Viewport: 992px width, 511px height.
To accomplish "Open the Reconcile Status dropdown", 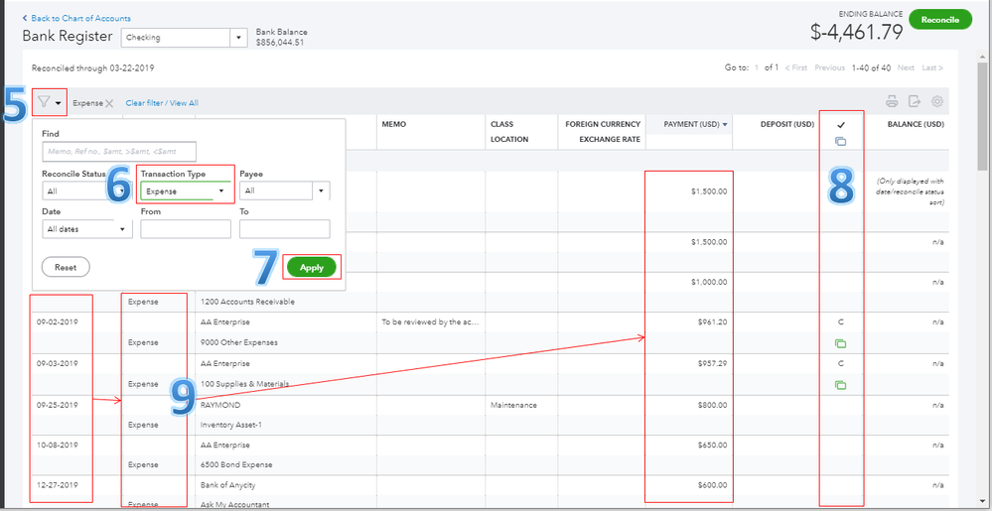I will [87, 191].
